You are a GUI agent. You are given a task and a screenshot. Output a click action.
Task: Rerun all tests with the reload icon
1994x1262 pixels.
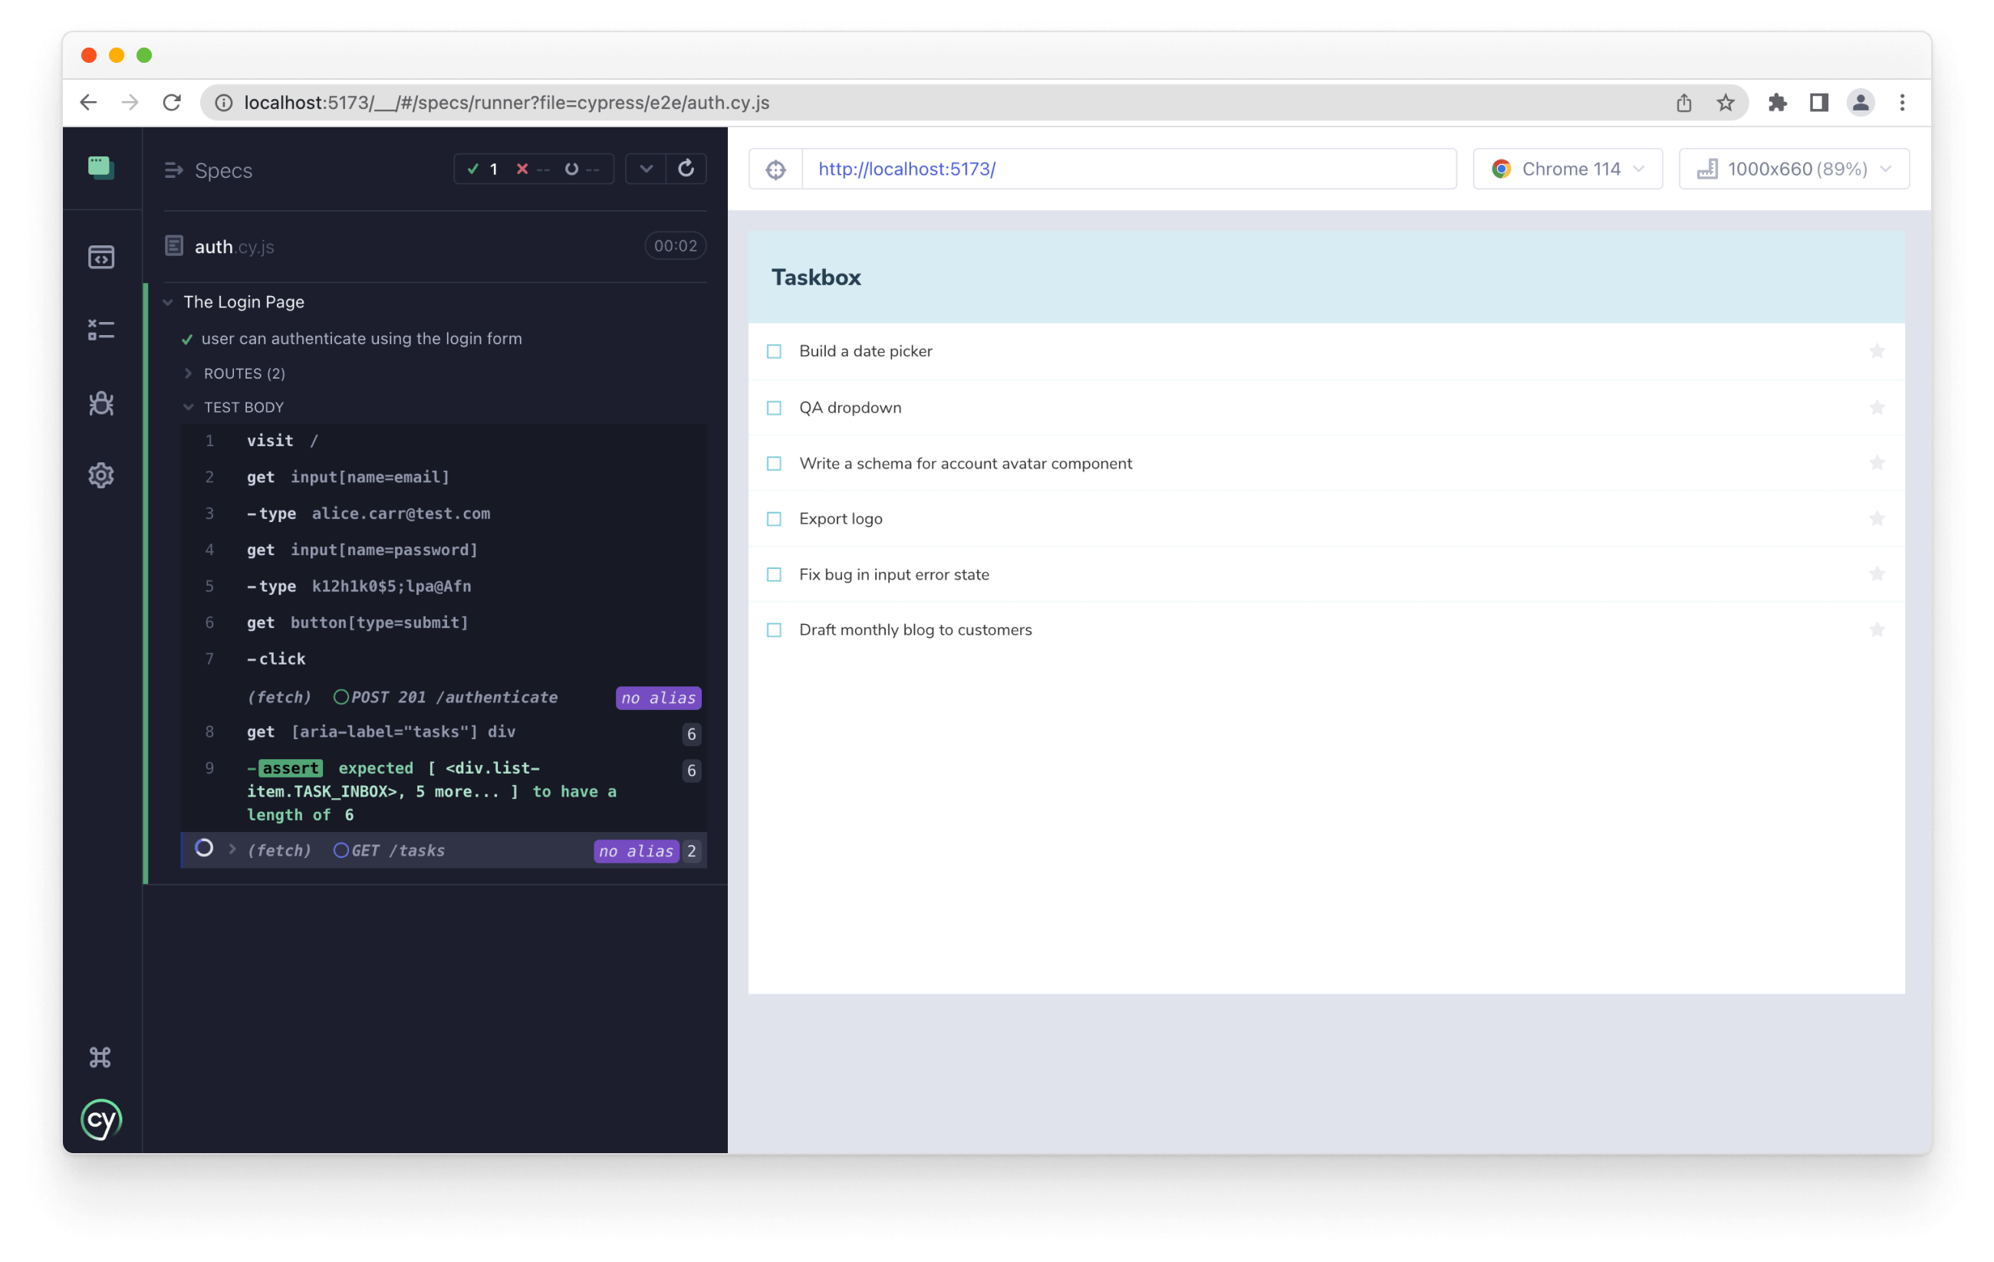[x=686, y=169]
